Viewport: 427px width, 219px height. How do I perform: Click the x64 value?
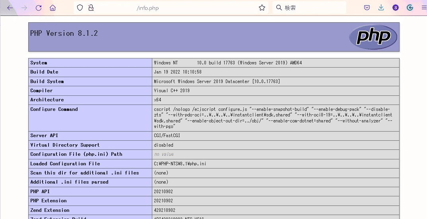point(157,100)
